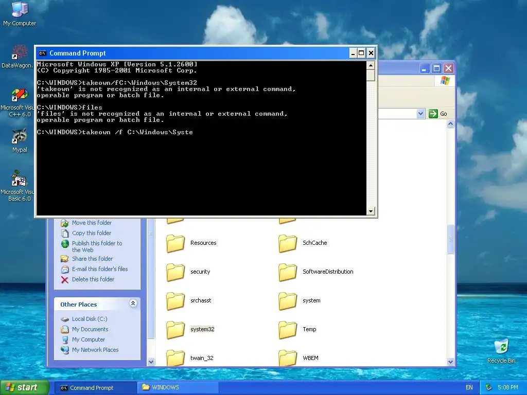Screen dimensions: 527x395
Task: Switch to Command Prompt taskbar button
Action: (x=95, y=388)
